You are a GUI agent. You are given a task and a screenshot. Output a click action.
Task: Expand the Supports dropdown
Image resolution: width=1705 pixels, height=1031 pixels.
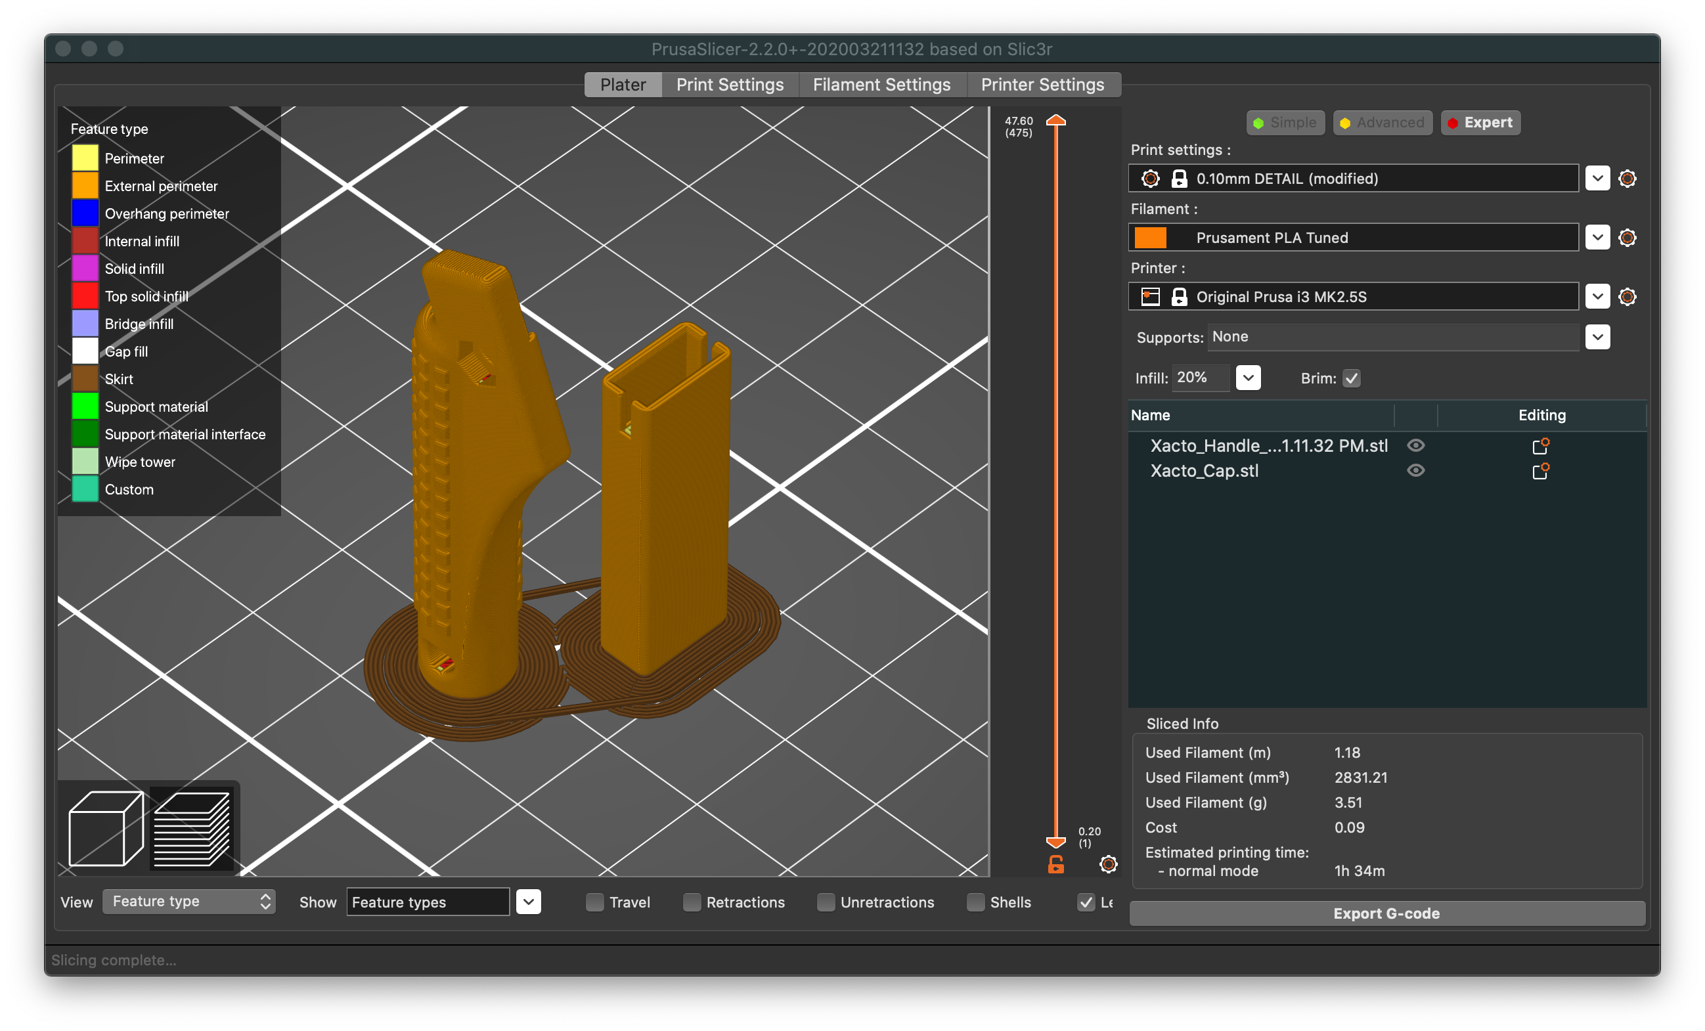tap(1597, 338)
